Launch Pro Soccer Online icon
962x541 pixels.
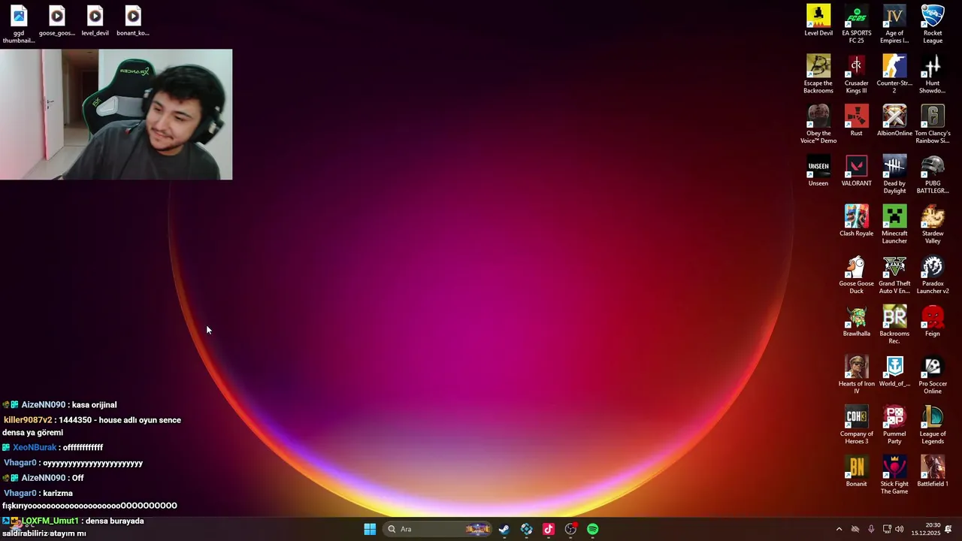pyautogui.click(x=933, y=374)
